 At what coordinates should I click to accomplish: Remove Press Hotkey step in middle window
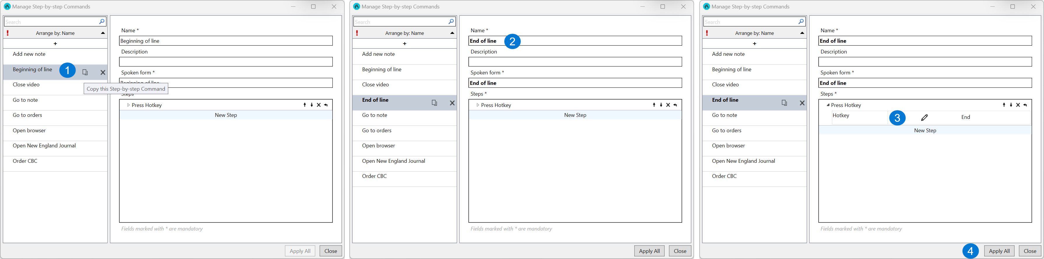(668, 105)
